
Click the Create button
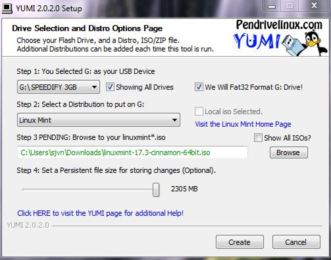click(240, 242)
